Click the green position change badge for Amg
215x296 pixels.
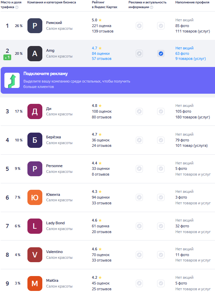coord(7,57)
